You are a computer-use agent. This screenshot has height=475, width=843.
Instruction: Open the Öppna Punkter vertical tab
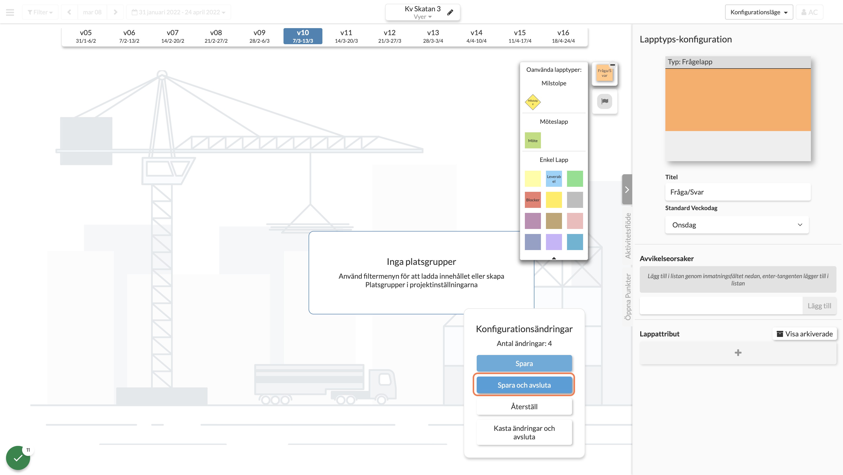(627, 296)
